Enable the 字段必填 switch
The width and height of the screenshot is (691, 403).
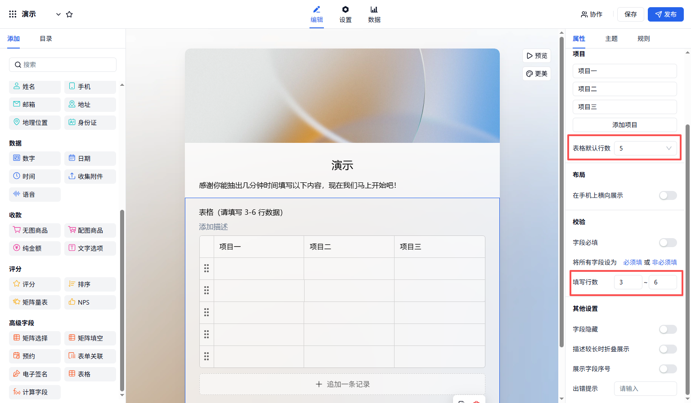pyautogui.click(x=668, y=243)
